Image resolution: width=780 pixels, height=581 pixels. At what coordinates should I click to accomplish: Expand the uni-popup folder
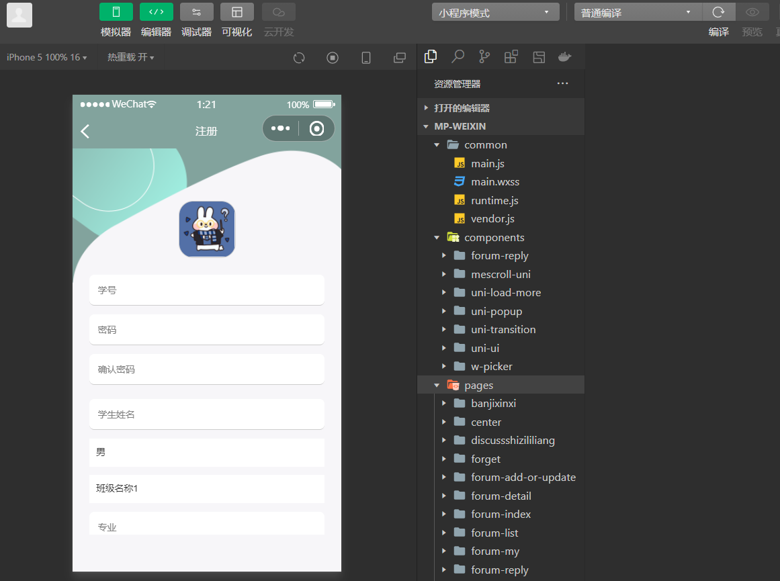501,312
